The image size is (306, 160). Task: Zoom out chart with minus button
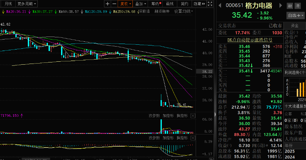tap(114, 4)
